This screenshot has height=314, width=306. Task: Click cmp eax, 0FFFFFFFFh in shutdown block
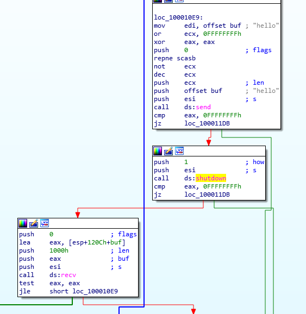point(197,186)
